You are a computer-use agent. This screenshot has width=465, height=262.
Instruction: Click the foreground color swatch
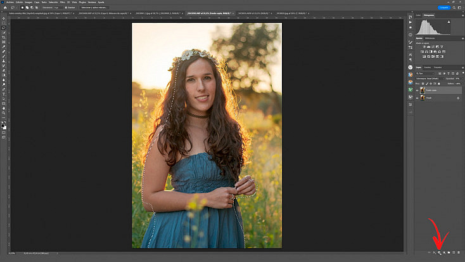(3, 126)
